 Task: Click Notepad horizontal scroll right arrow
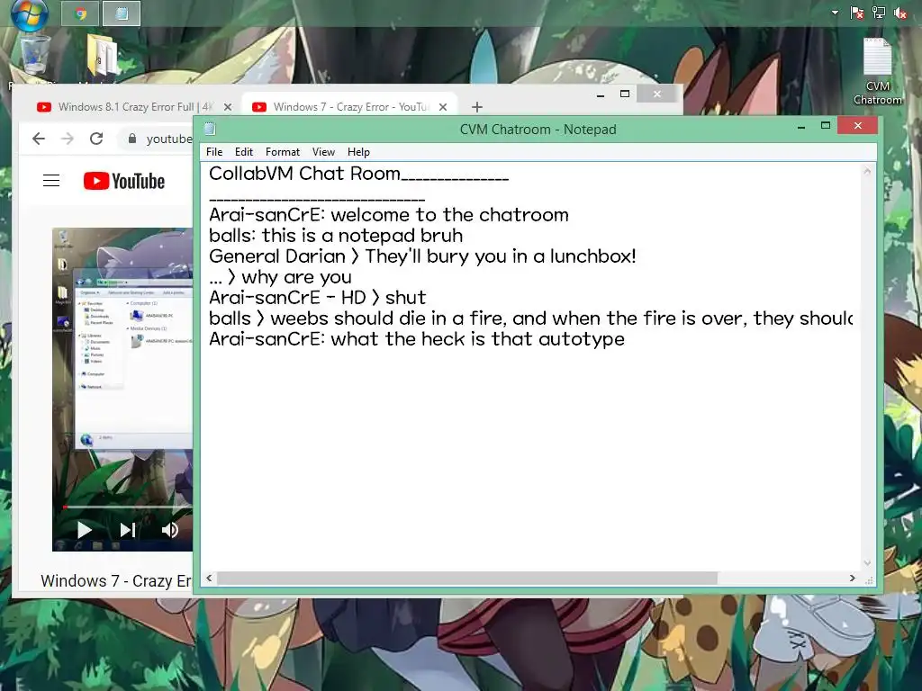[x=853, y=579]
